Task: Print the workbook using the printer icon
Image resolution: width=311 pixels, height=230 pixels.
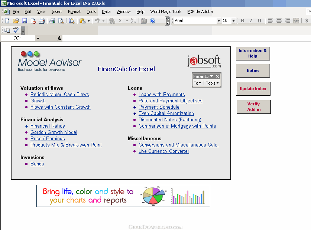Action: click(52, 21)
